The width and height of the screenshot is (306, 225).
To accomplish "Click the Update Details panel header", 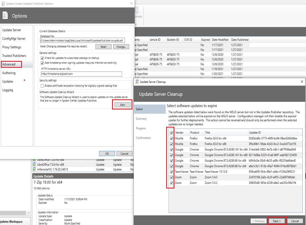I will (83, 176).
